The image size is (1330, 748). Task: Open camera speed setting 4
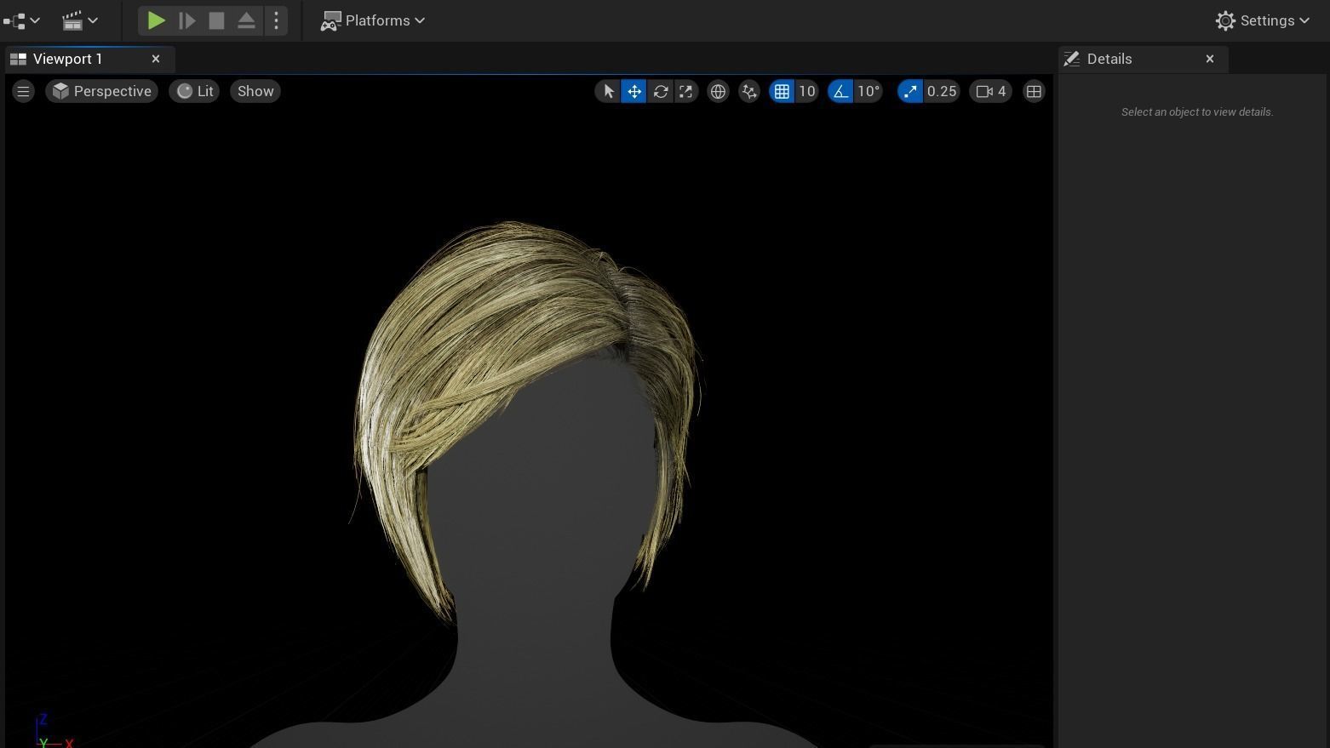(990, 91)
